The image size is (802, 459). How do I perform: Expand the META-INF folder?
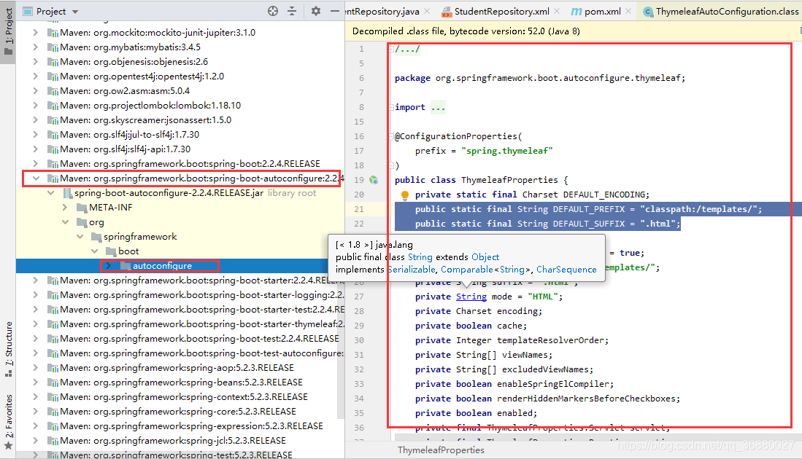(x=65, y=208)
